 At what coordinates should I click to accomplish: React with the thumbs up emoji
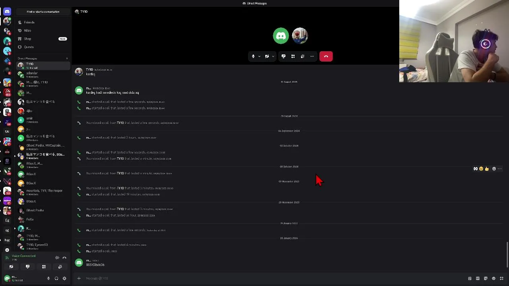click(487, 169)
